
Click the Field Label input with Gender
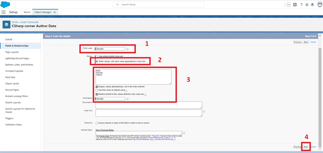coord(110,49)
